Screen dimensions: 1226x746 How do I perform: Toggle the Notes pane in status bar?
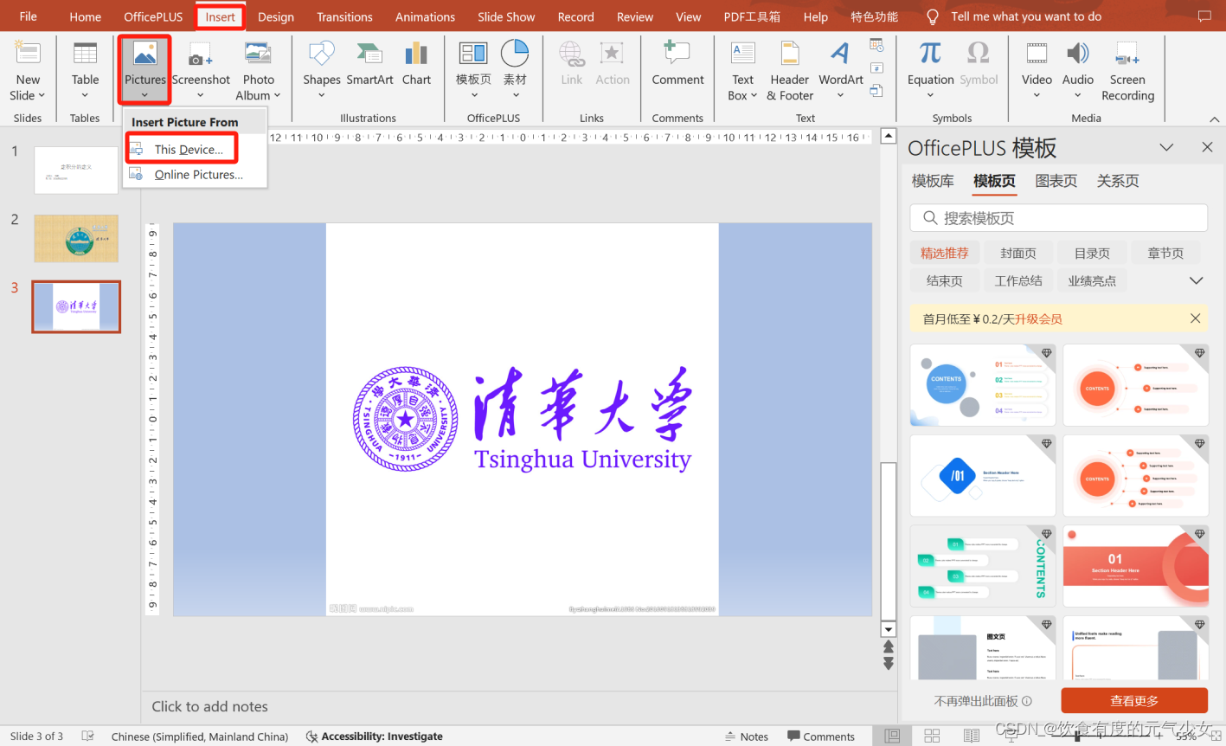coord(747,736)
